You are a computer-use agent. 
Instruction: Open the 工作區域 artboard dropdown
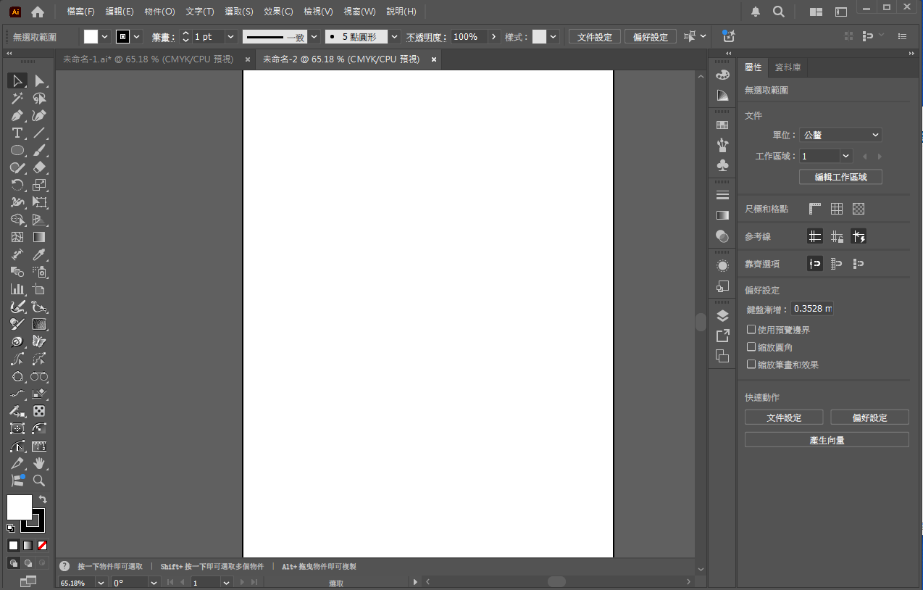tap(845, 156)
